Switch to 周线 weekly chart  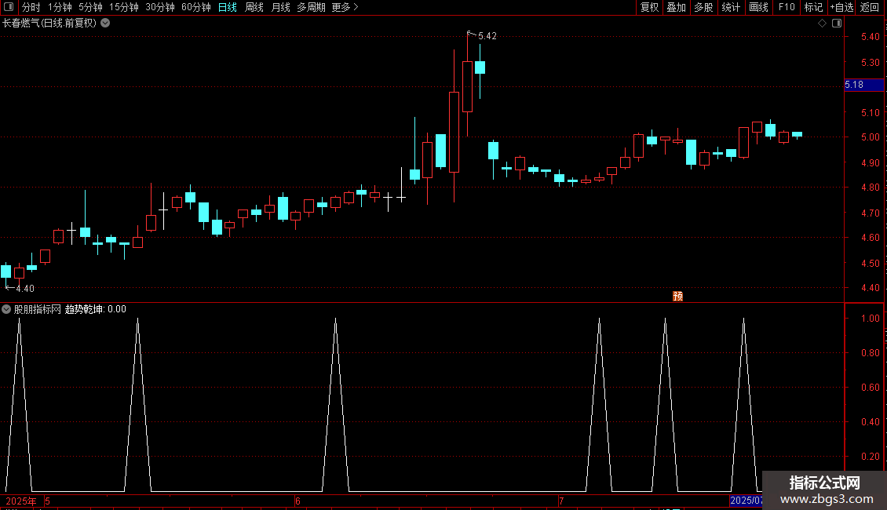254,7
